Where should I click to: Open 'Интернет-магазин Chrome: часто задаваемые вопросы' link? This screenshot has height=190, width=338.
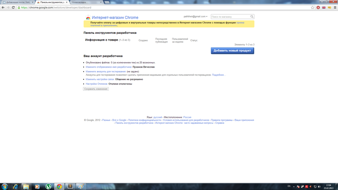coord(184,123)
